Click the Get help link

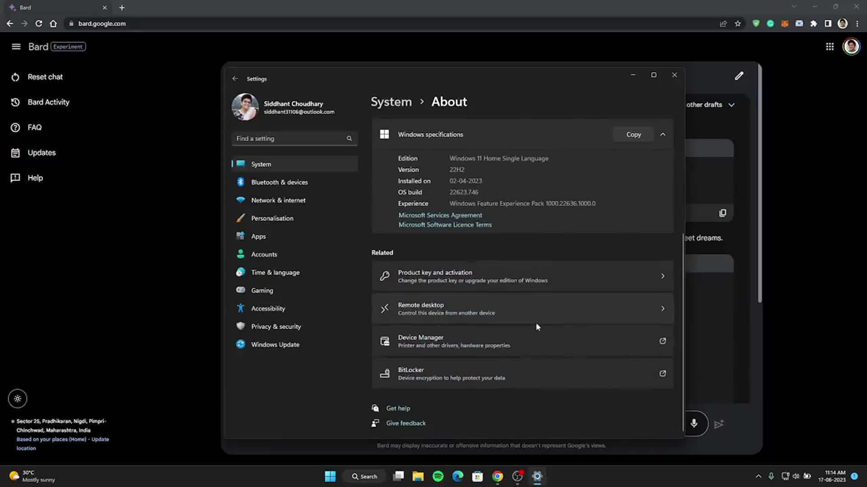398,408
